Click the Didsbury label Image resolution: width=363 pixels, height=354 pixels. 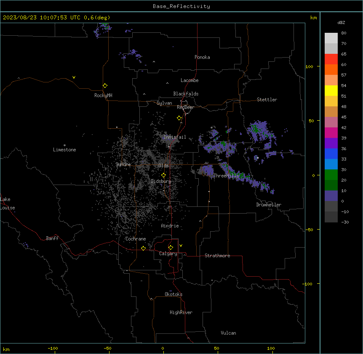(161, 181)
